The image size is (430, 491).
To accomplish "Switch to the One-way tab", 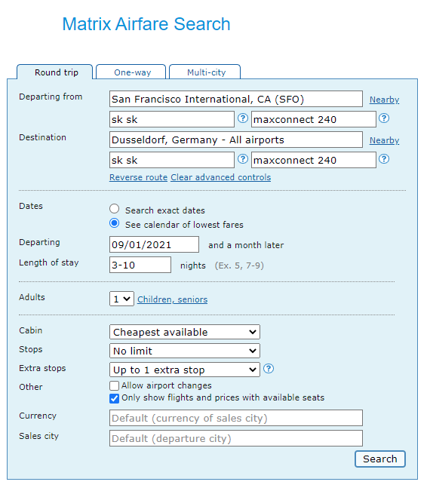I will coord(131,72).
